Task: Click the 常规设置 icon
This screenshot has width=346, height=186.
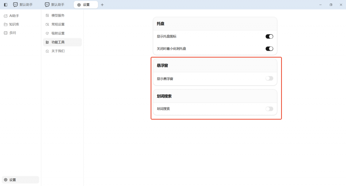Action: tap(47, 24)
